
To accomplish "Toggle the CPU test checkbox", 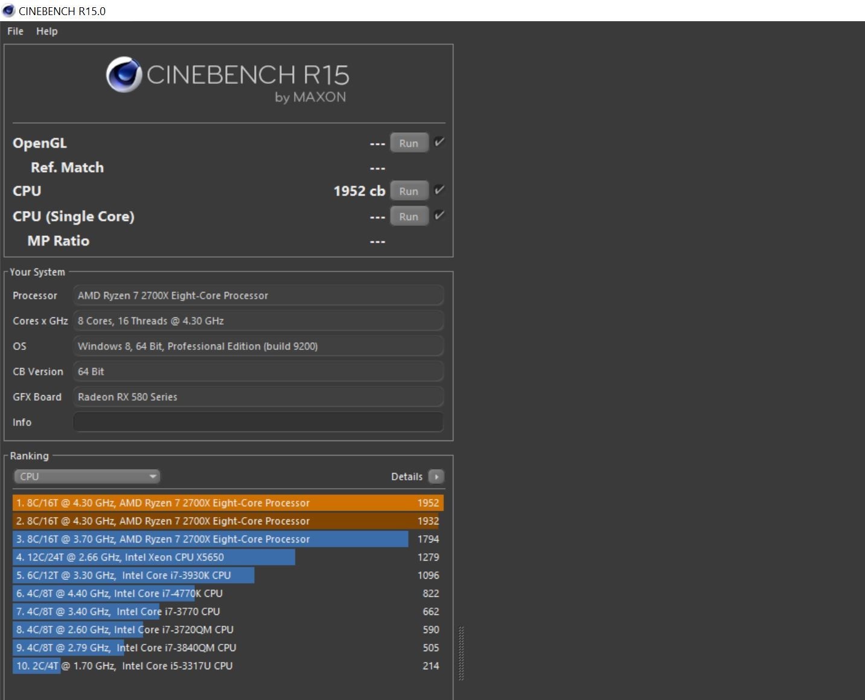I will tap(439, 190).
